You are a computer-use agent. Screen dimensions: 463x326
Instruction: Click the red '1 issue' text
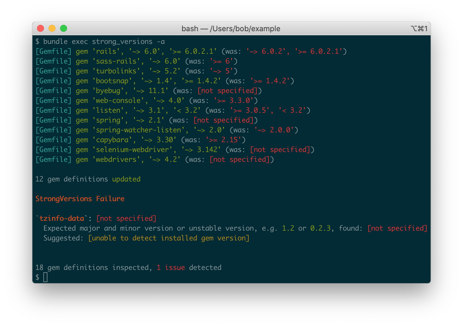point(171,268)
